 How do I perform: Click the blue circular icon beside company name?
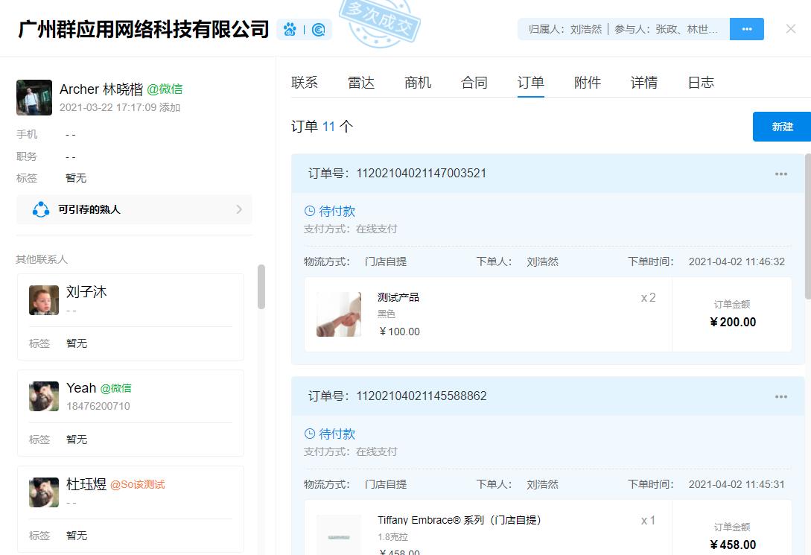tap(319, 30)
